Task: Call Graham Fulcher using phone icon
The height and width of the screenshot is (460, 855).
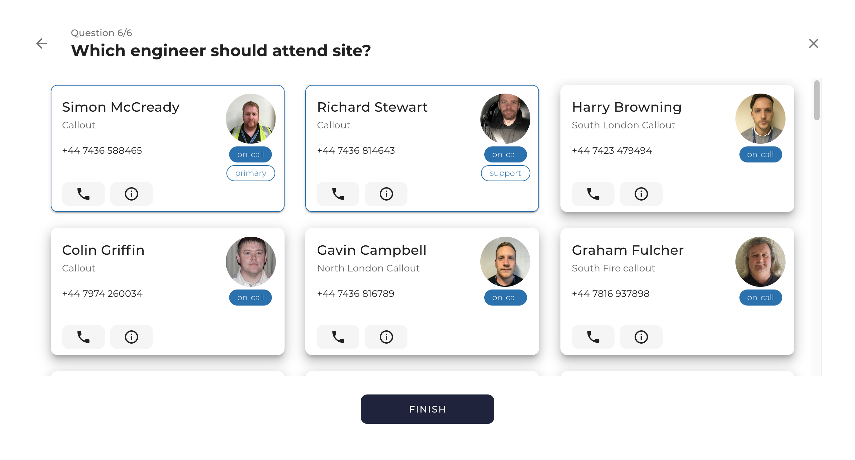Action: pyautogui.click(x=593, y=337)
